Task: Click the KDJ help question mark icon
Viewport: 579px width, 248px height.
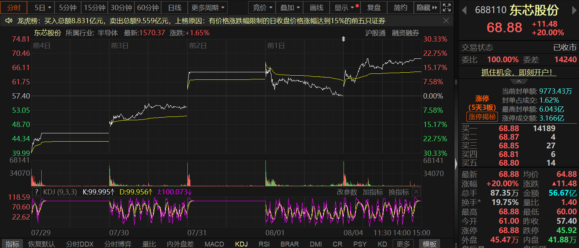Action: click(x=36, y=192)
